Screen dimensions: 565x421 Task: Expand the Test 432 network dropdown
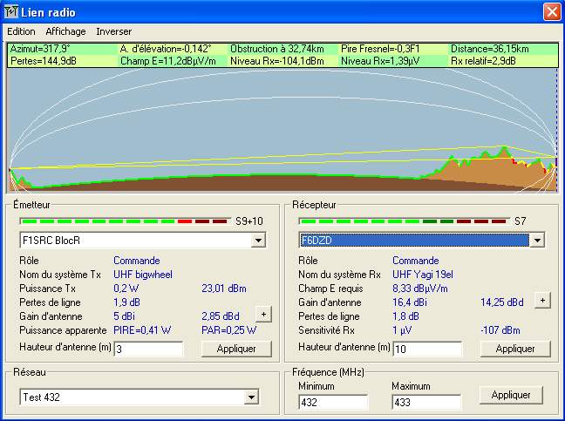coord(251,397)
